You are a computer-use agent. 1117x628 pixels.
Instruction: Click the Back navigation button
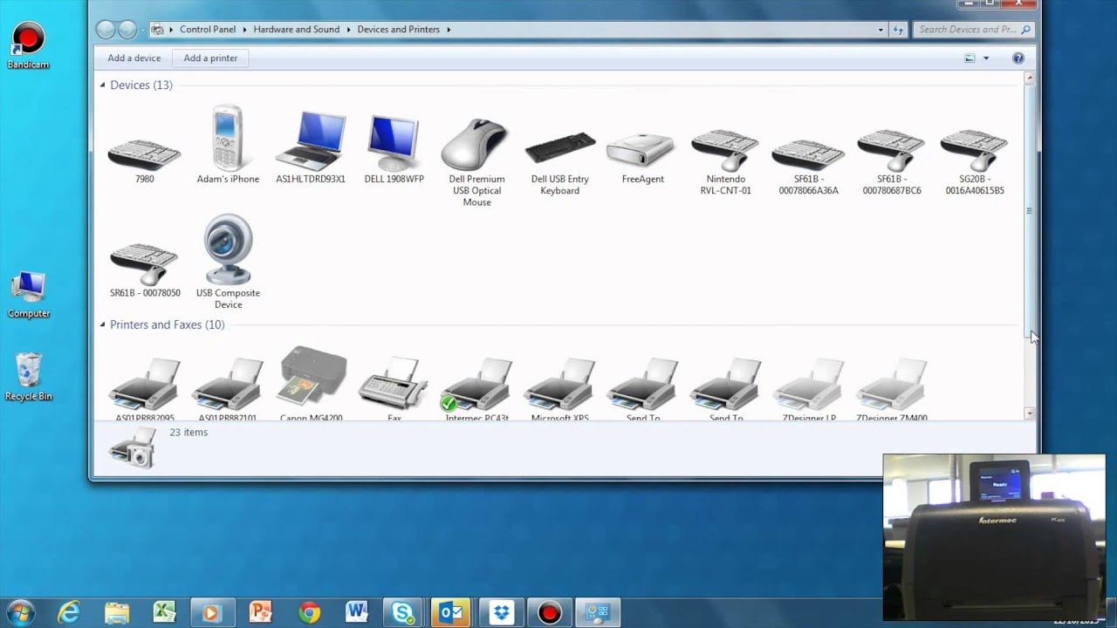(106, 30)
